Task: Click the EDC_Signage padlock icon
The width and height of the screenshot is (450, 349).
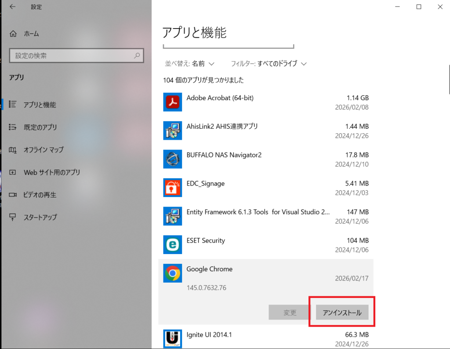Action: tap(172, 188)
